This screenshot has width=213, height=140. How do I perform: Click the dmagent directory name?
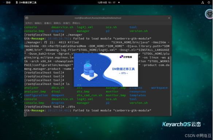tap(58, 95)
